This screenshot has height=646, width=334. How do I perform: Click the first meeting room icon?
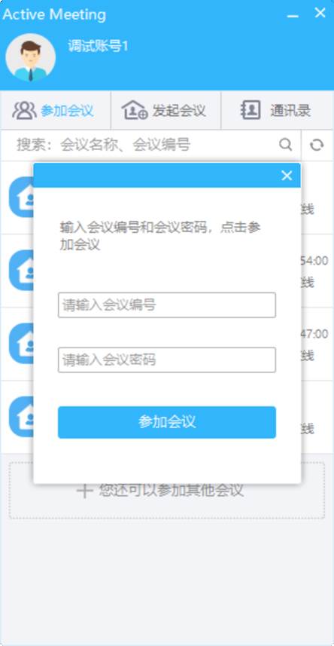coord(21,197)
